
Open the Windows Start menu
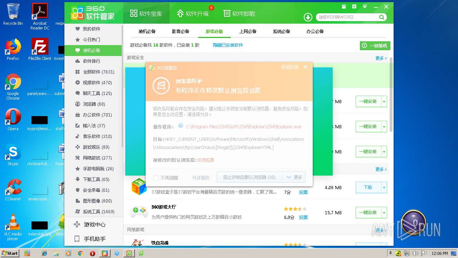pyautogui.click(x=10, y=253)
